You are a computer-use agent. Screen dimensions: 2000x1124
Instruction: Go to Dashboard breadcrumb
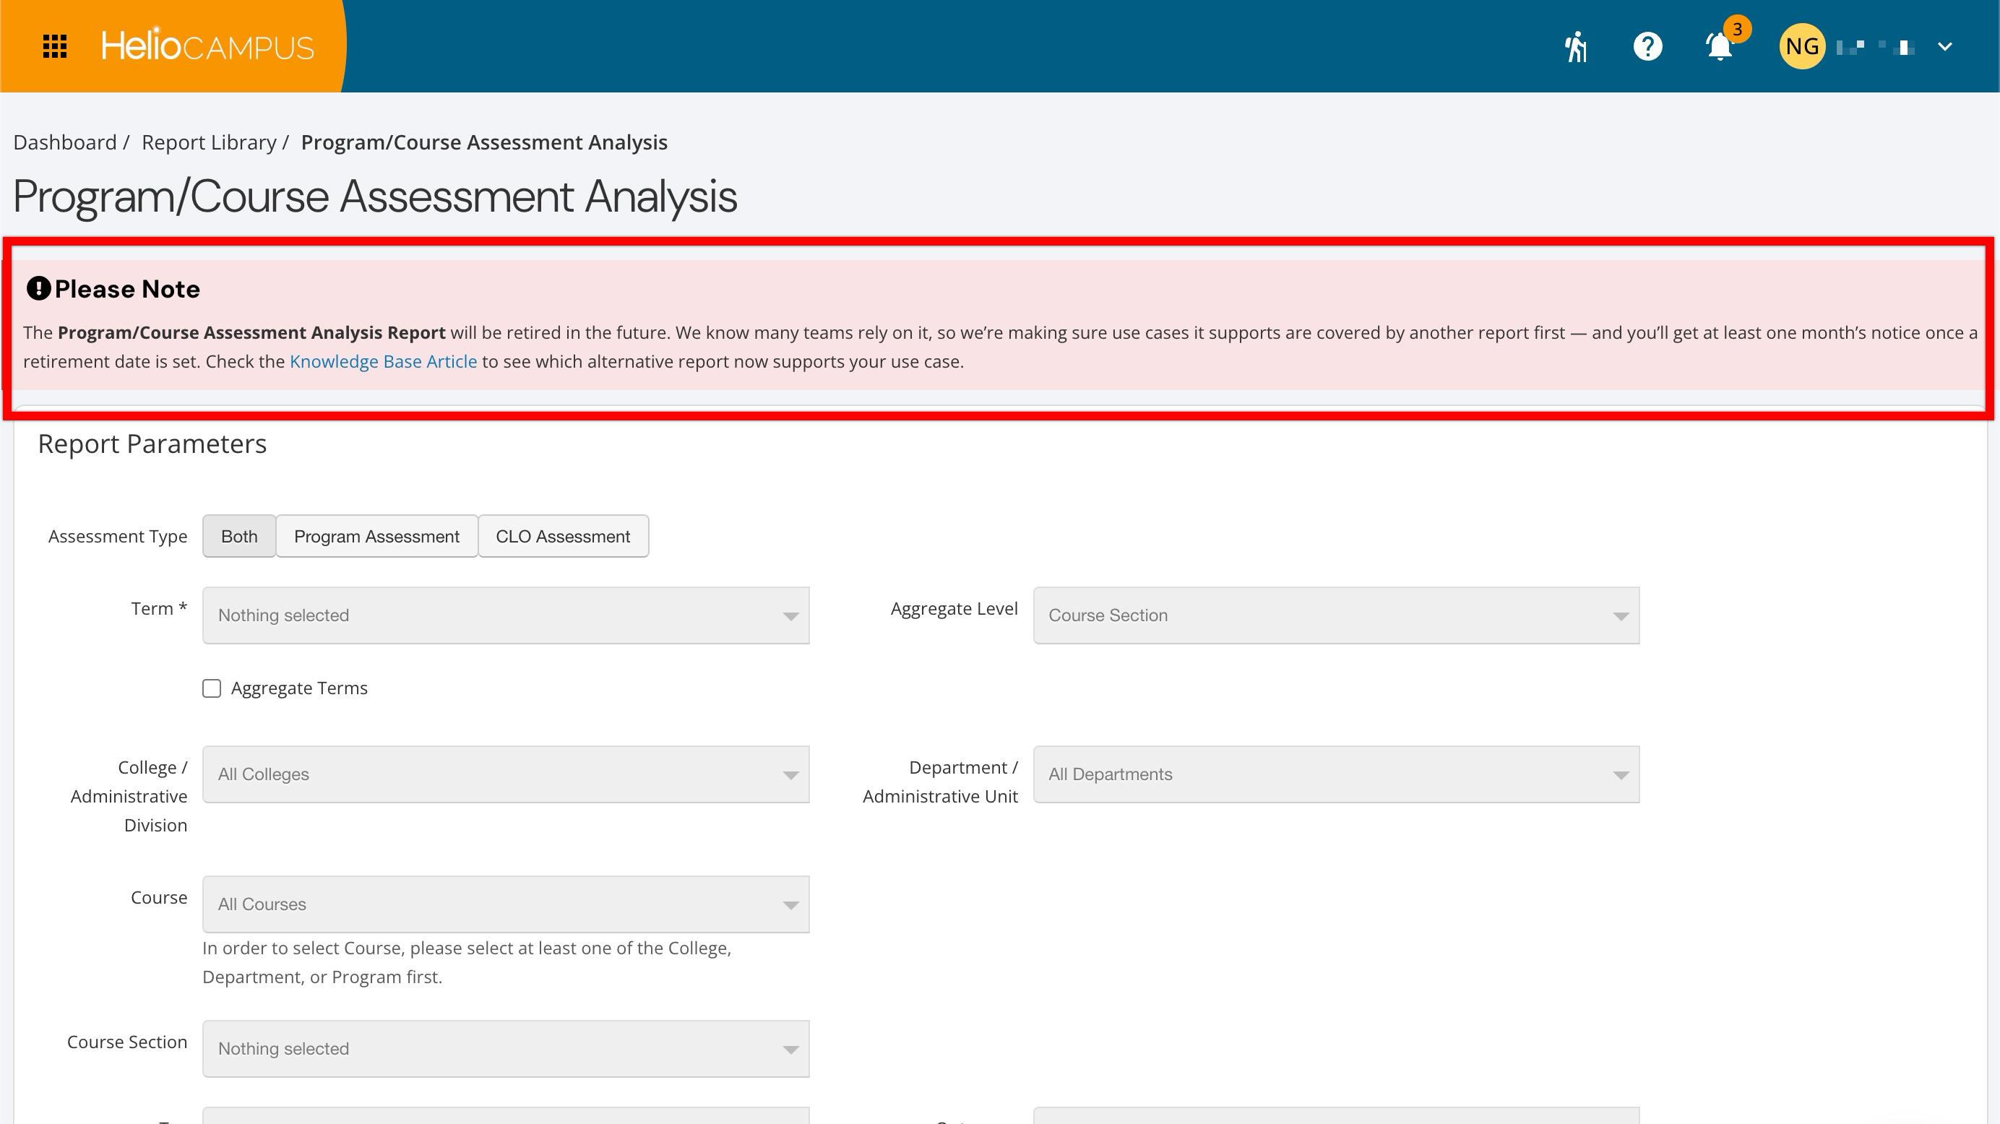pos(65,142)
